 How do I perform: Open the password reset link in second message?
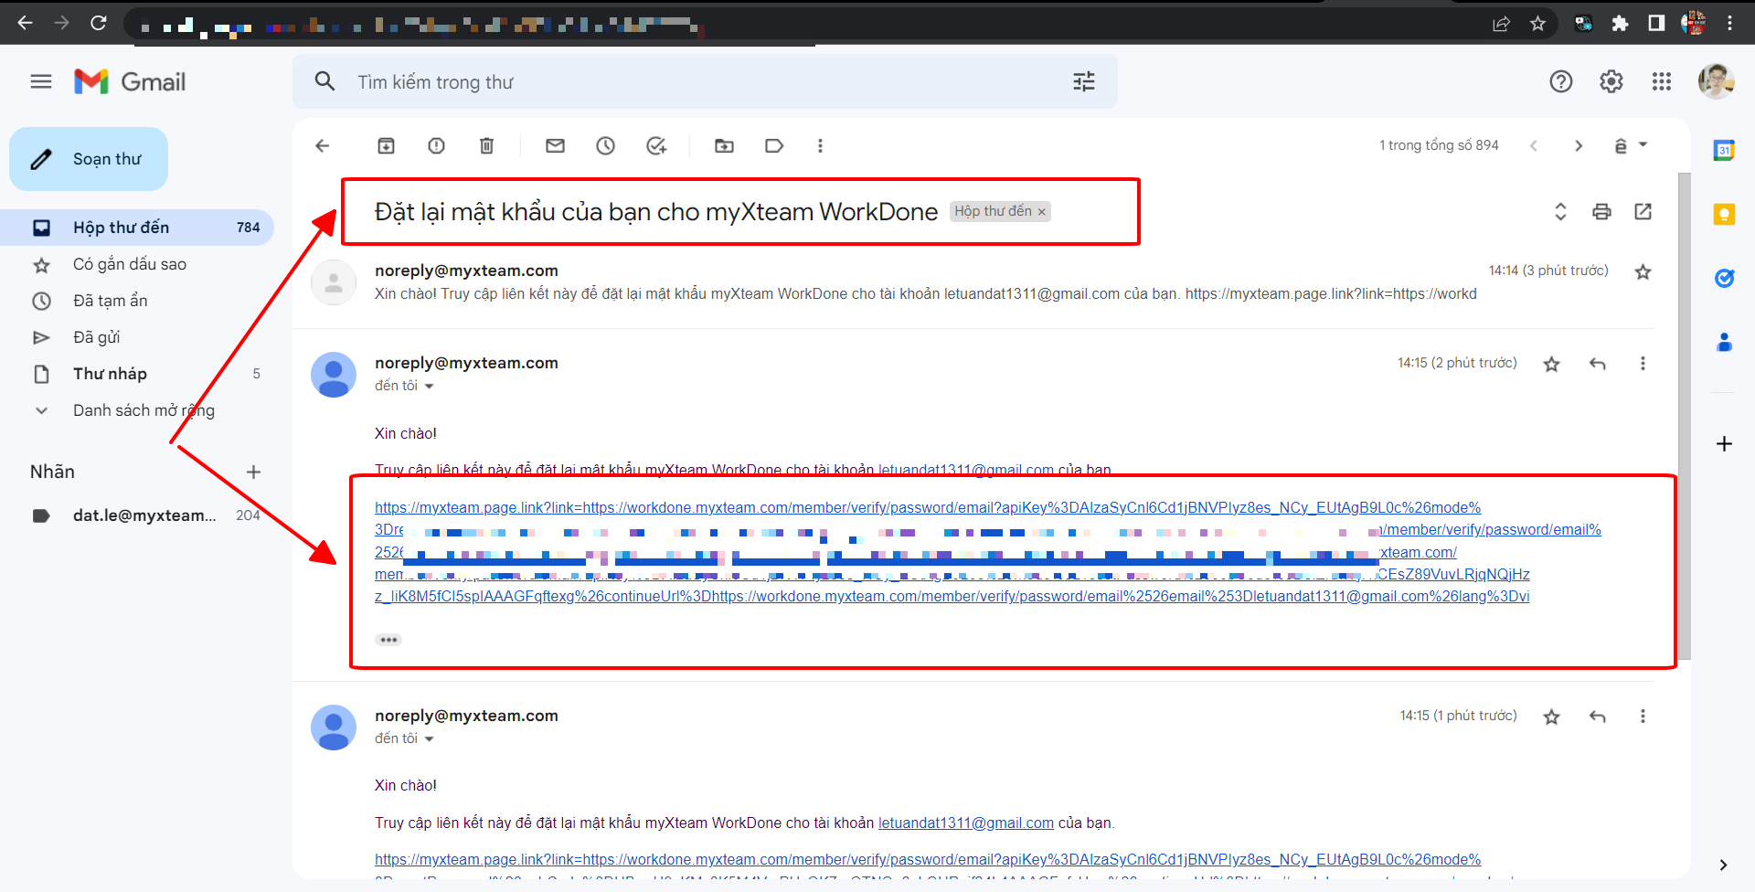coord(927,508)
